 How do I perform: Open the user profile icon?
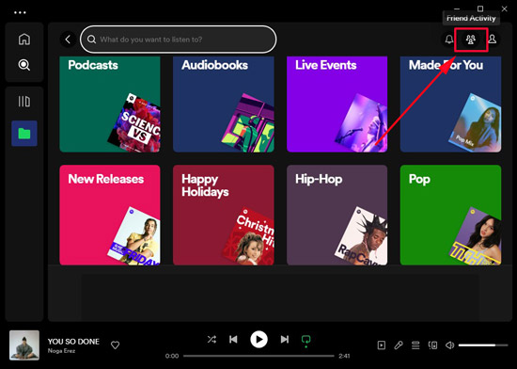pyautogui.click(x=493, y=40)
